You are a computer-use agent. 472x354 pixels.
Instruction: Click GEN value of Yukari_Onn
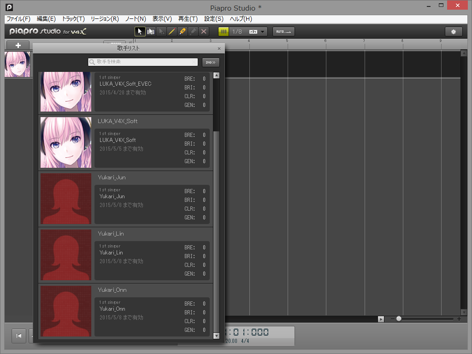tap(204, 330)
